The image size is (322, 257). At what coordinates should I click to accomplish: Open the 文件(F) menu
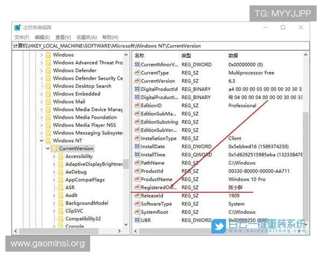coord(21,37)
